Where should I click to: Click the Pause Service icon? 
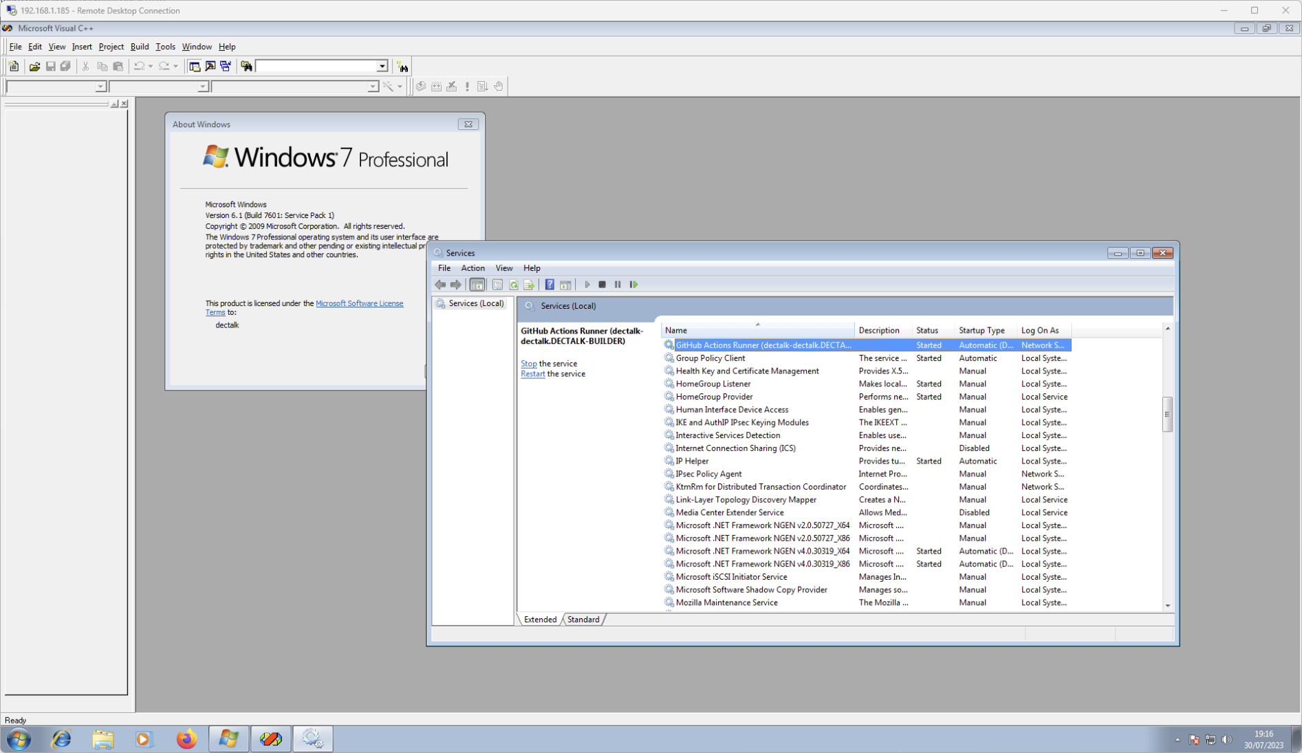618,285
